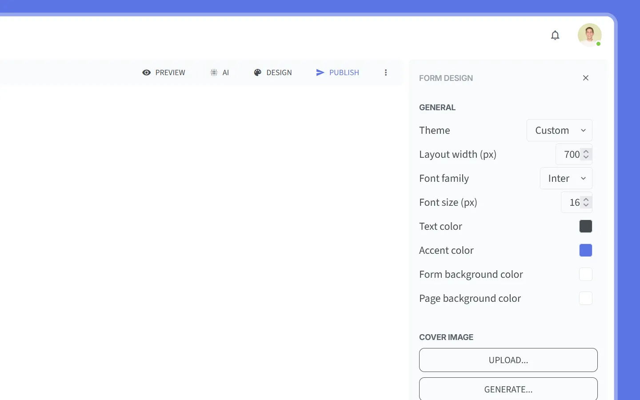Open the user profile avatar
Image resolution: width=640 pixels, height=400 pixels.
(589, 35)
